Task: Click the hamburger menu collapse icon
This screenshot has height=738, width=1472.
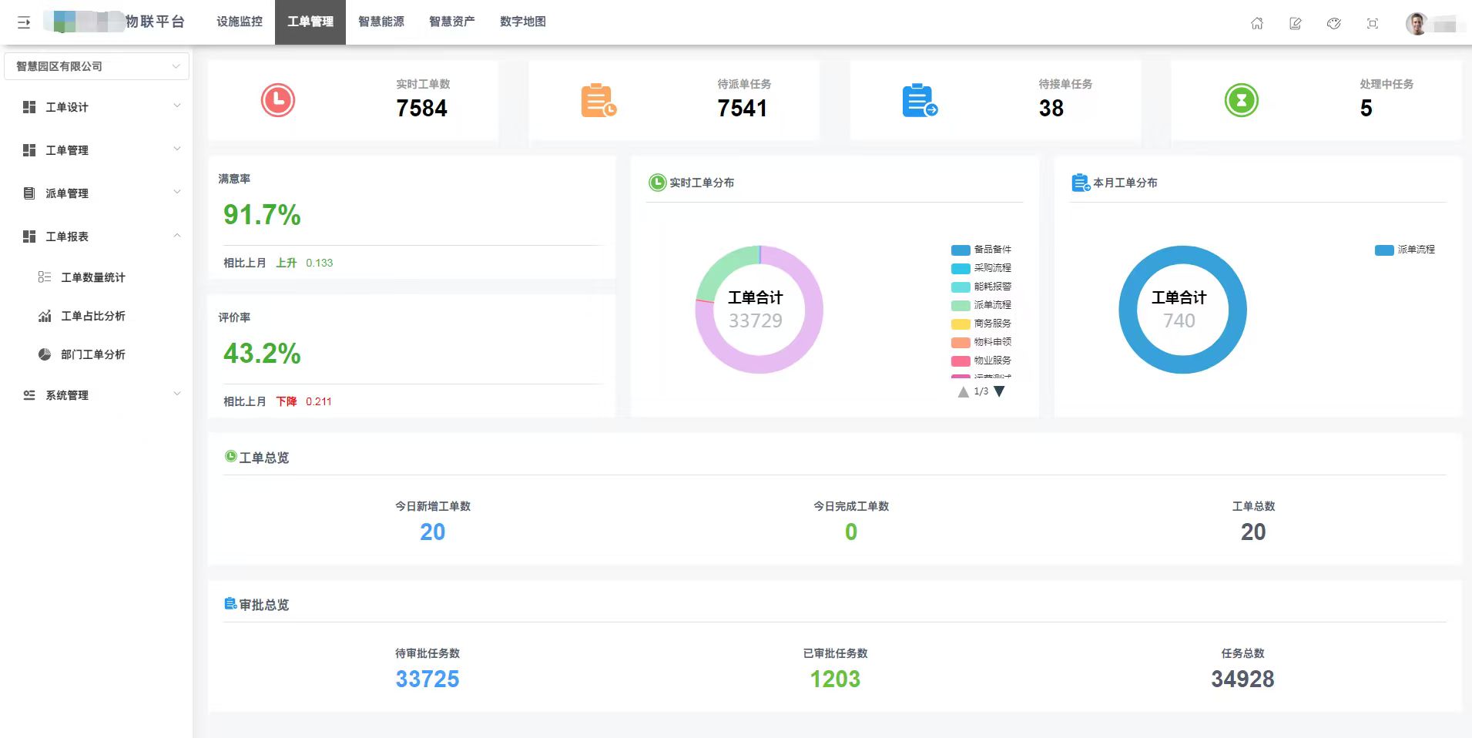Action: (24, 22)
